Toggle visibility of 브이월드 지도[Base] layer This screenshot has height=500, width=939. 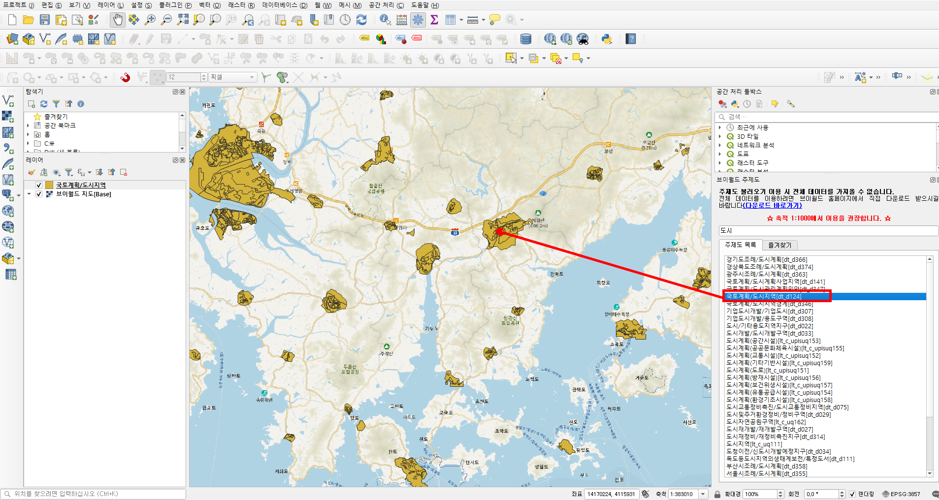39,194
